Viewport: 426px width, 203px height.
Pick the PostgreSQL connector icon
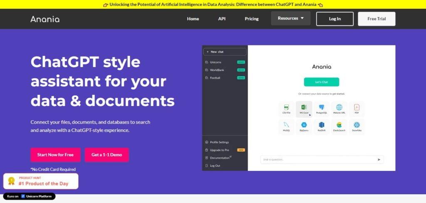coord(322,107)
